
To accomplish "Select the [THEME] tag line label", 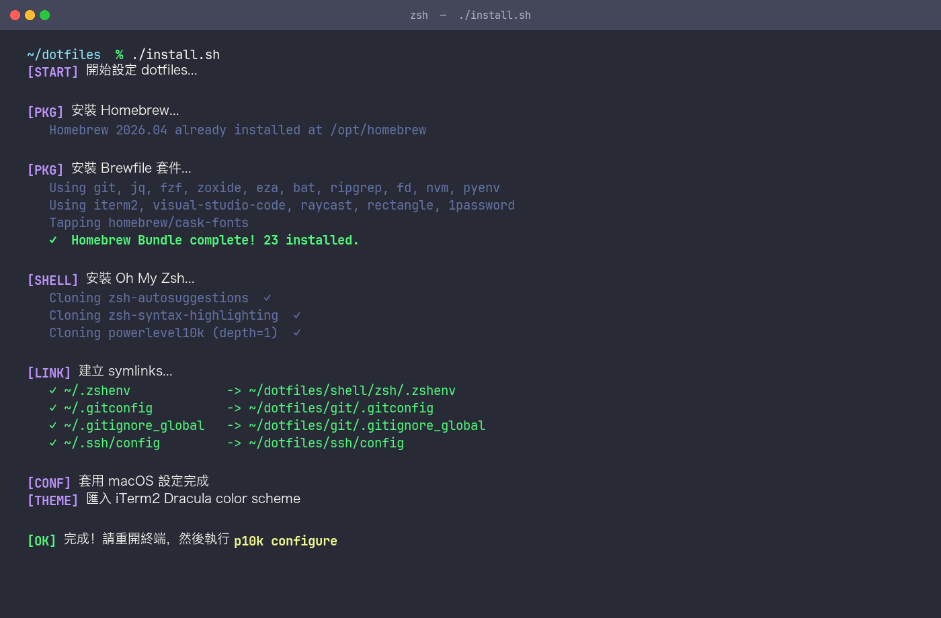I will point(52,500).
